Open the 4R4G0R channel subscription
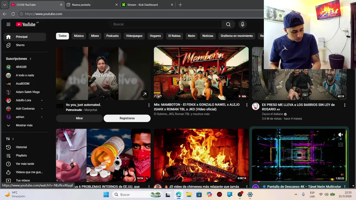Screen dimensions: 356x200 point(25,67)
